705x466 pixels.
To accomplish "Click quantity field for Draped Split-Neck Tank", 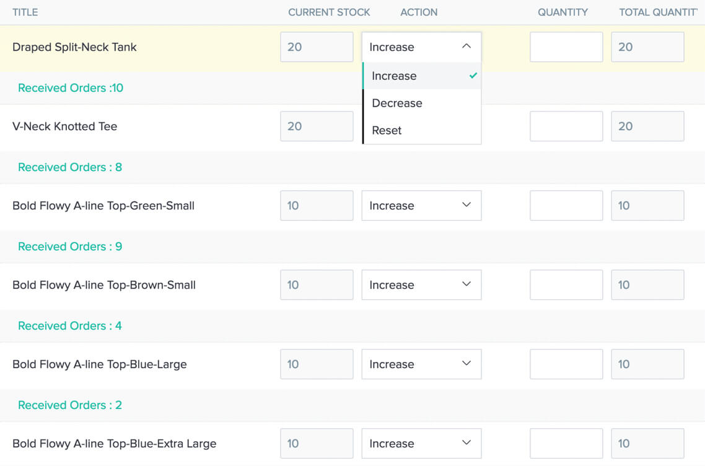I will coord(566,47).
